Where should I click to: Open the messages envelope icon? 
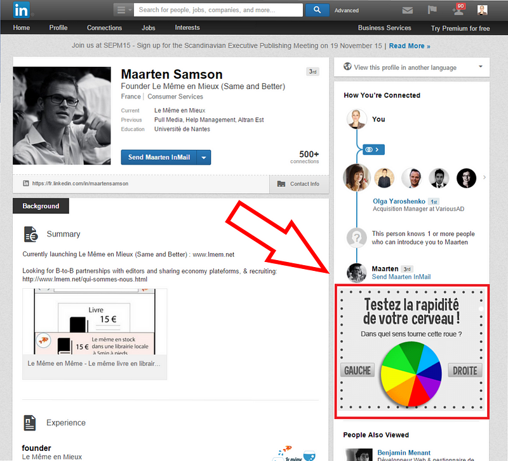click(x=407, y=10)
